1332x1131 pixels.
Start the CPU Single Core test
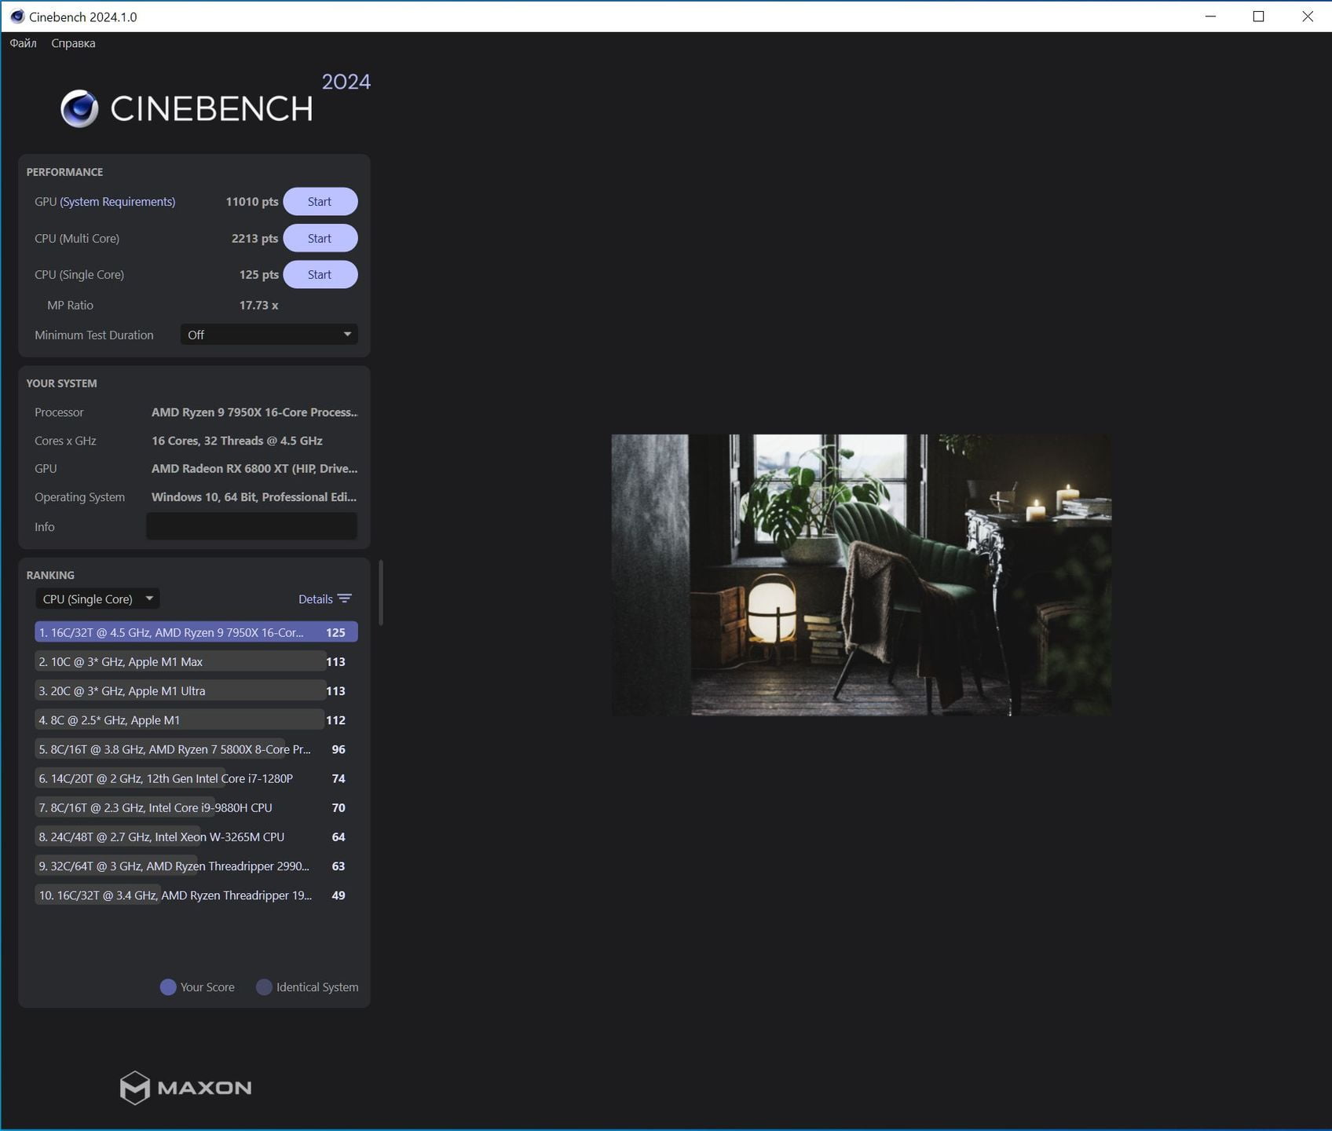tap(320, 275)
